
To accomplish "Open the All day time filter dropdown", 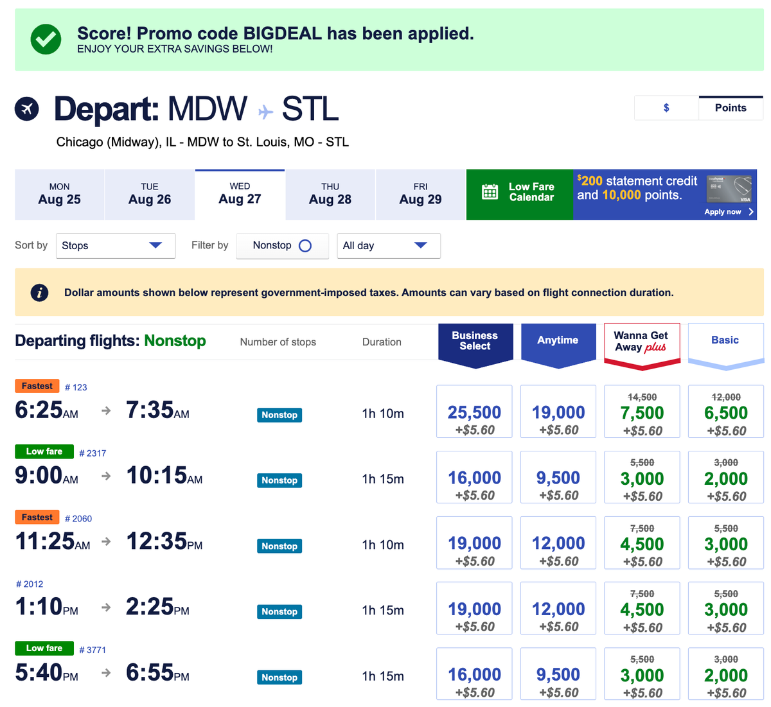I will pos(389,246).
